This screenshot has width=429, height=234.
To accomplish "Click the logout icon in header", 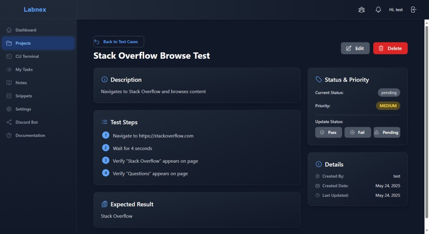I will [414, 10].
